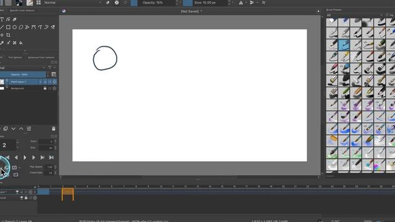Toggle Horizontal Mirror tool
Screen dimensions: 395x222
(x=241, y=2)
